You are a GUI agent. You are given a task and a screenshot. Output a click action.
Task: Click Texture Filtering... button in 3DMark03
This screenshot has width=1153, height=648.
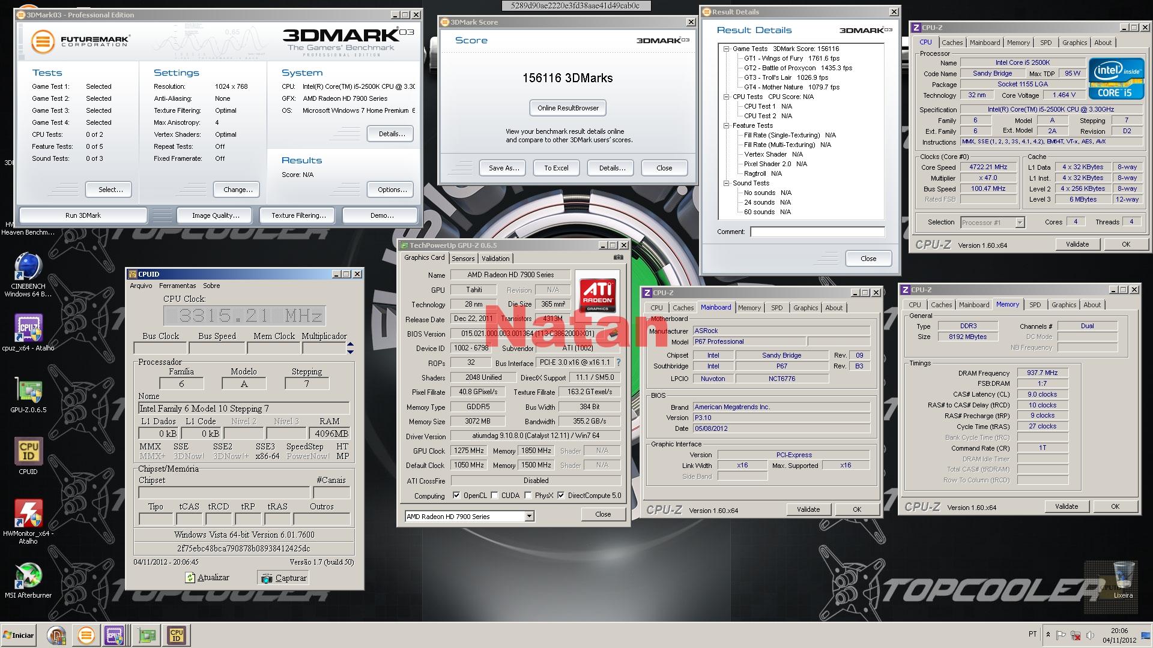click(298, 215)
